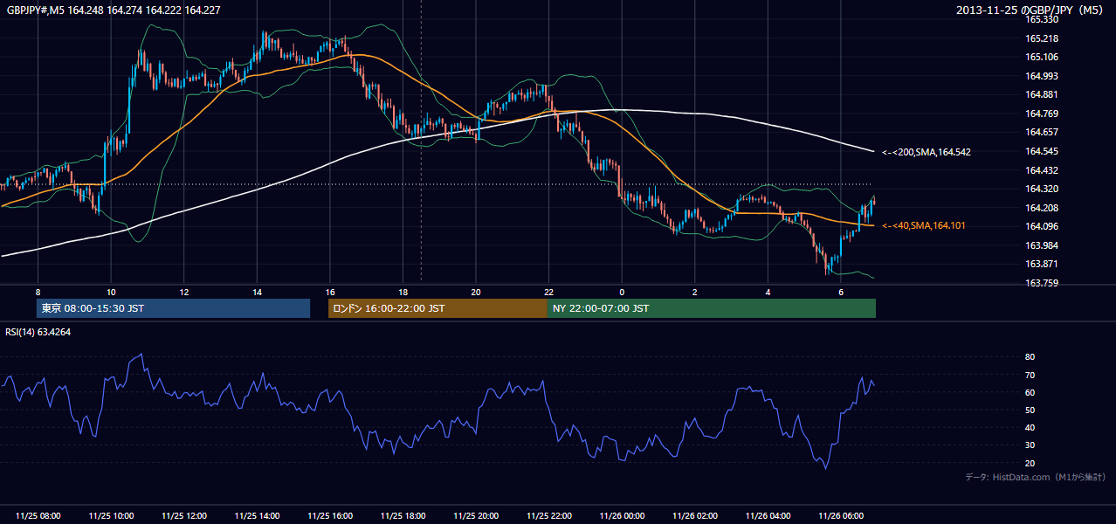This screenshot has height=524, width=1116.
Task: Click the '11/26 02:00' bottom time label
Action: (695, 516)
